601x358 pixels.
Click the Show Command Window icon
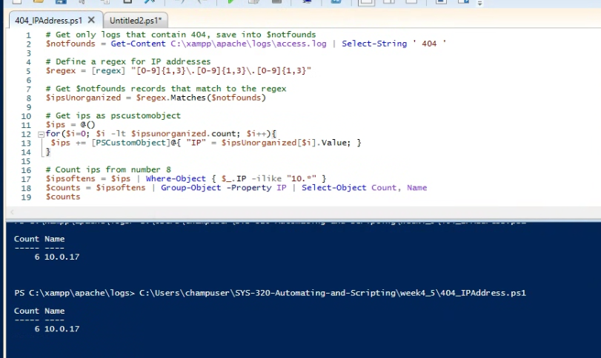(x=440, y=2)
